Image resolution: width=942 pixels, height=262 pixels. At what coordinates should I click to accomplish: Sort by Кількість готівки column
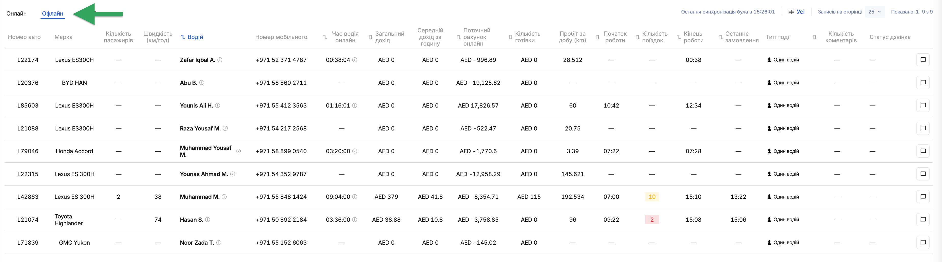(511, 37)
